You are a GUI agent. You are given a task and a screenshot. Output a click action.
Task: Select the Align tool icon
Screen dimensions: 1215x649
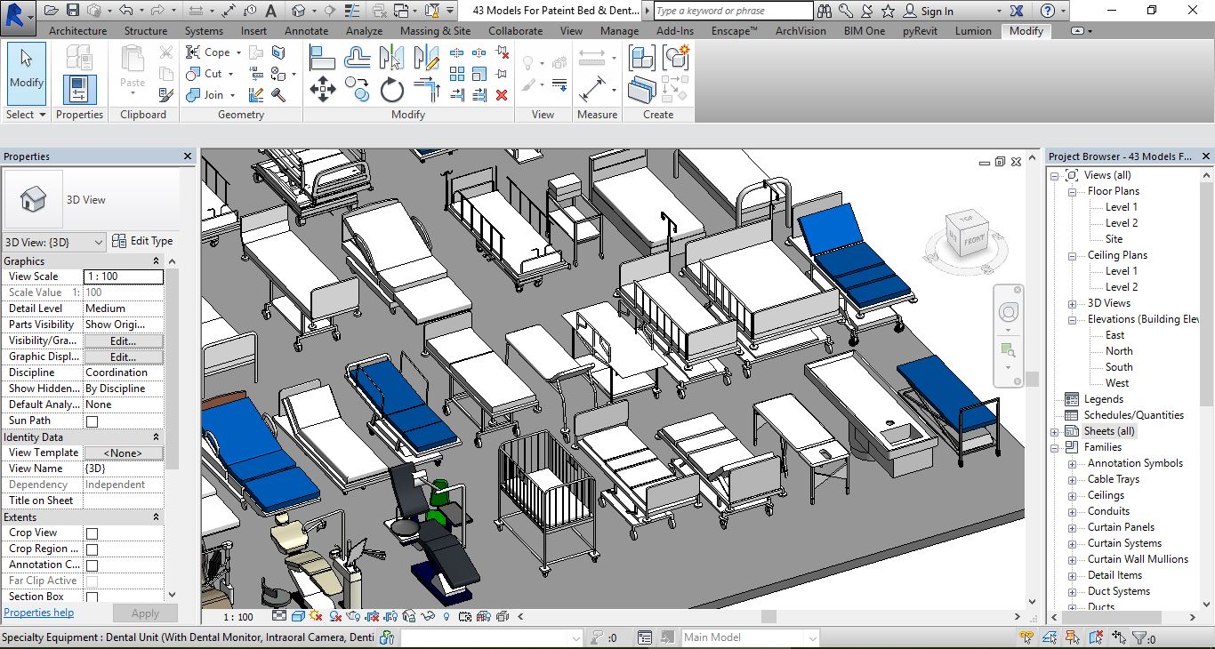pyautogui.click(x=322, y=59)
